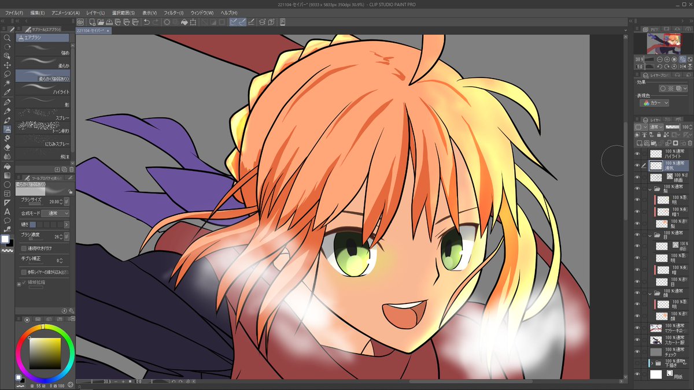Collapse the 髪 folder
Screen dimensions: 694x390
pyautogui.click(x=650, y=188)
